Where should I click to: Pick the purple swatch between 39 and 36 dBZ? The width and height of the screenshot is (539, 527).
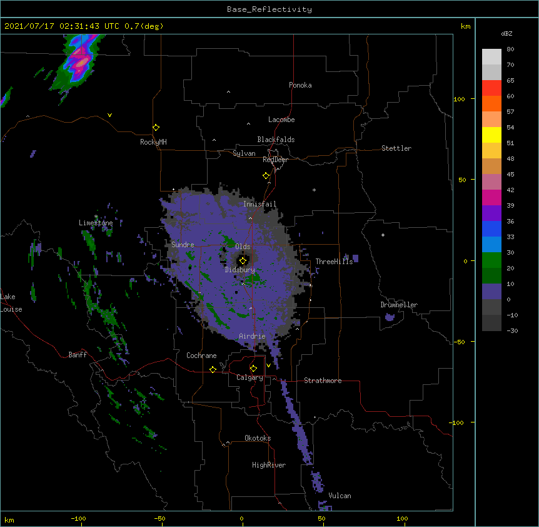491,213
